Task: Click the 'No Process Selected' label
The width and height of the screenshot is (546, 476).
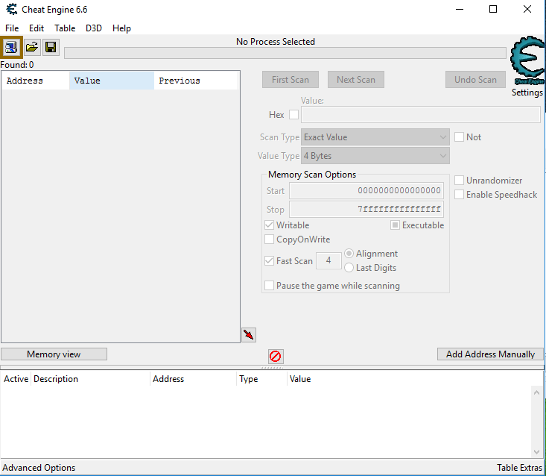Action: point(276,42)
